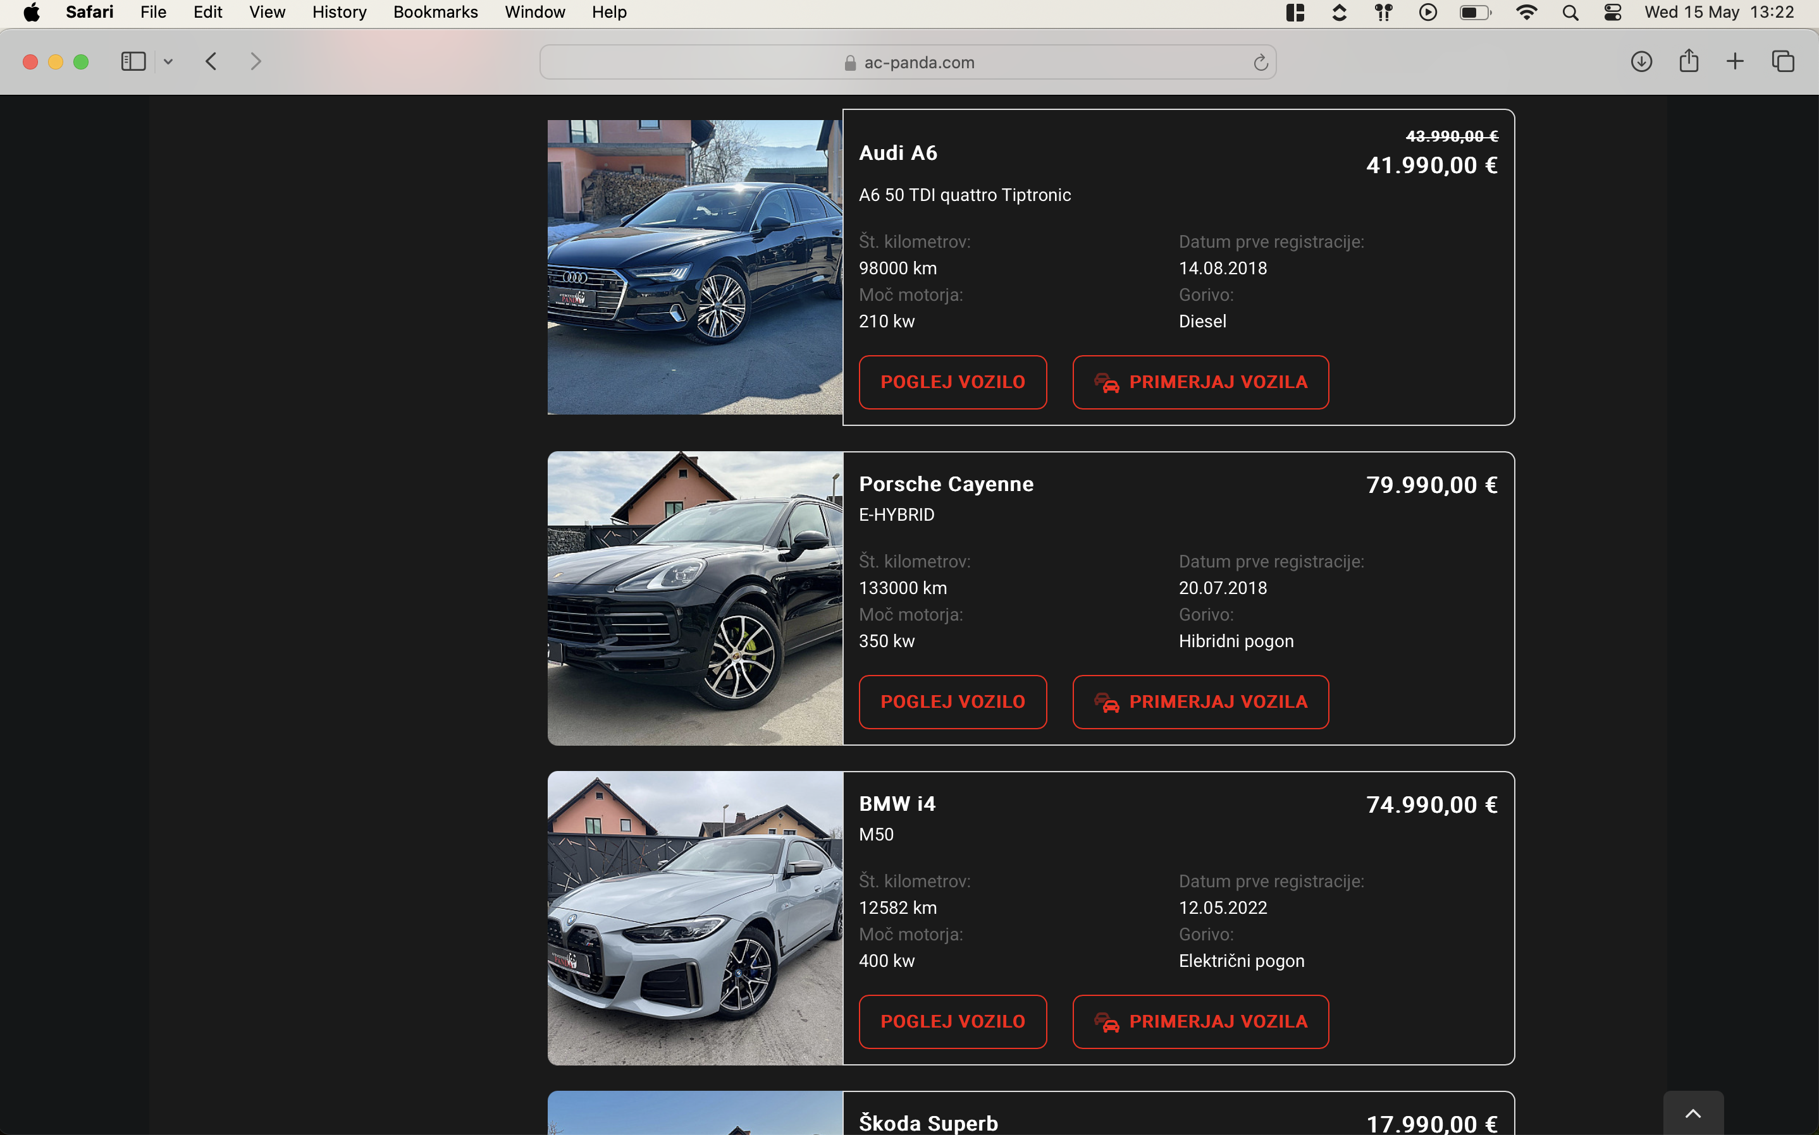Viewport: 1819px width, 1135px height.
Task: Click the Škoda Superb title
Action: tap(928, 1123)
